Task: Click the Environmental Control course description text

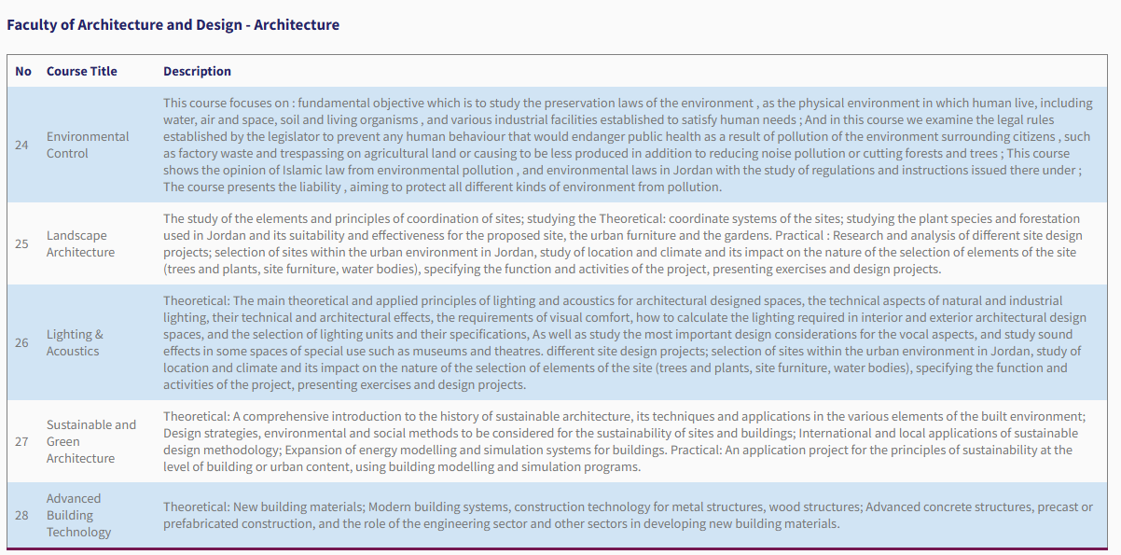Action: pos(625,145)
